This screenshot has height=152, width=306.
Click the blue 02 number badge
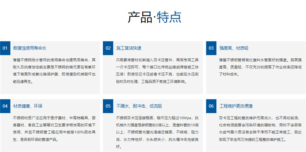click(108, 48)
